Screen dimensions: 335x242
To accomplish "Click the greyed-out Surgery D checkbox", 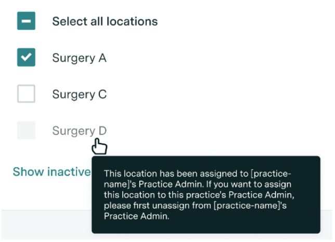I will 26,130.
